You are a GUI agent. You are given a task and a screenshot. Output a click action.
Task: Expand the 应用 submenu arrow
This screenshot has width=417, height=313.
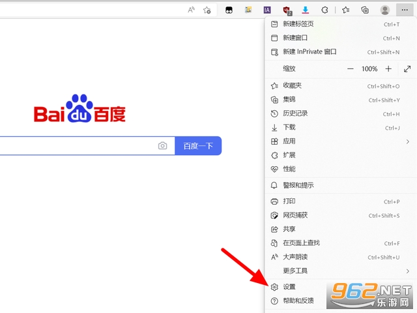[x=407, y=142]
